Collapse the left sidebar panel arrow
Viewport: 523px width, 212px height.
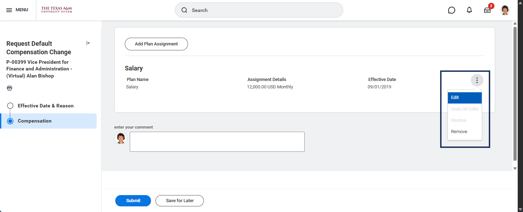pyautogui.click(x=88, y=43)
